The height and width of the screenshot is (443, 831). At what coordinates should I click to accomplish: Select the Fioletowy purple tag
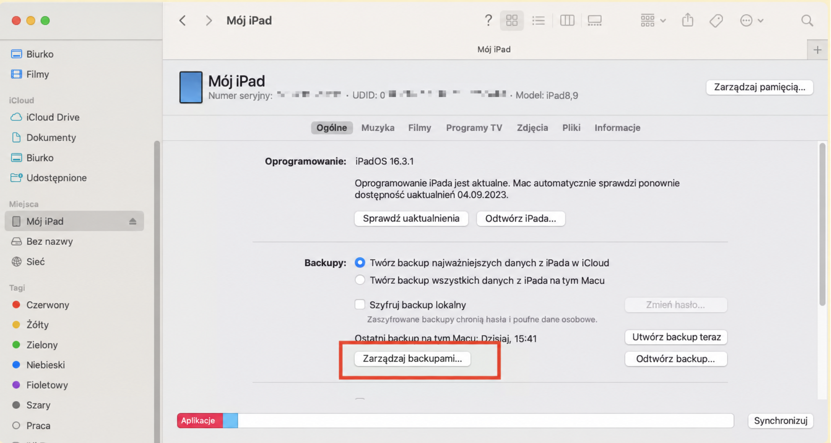40,385
